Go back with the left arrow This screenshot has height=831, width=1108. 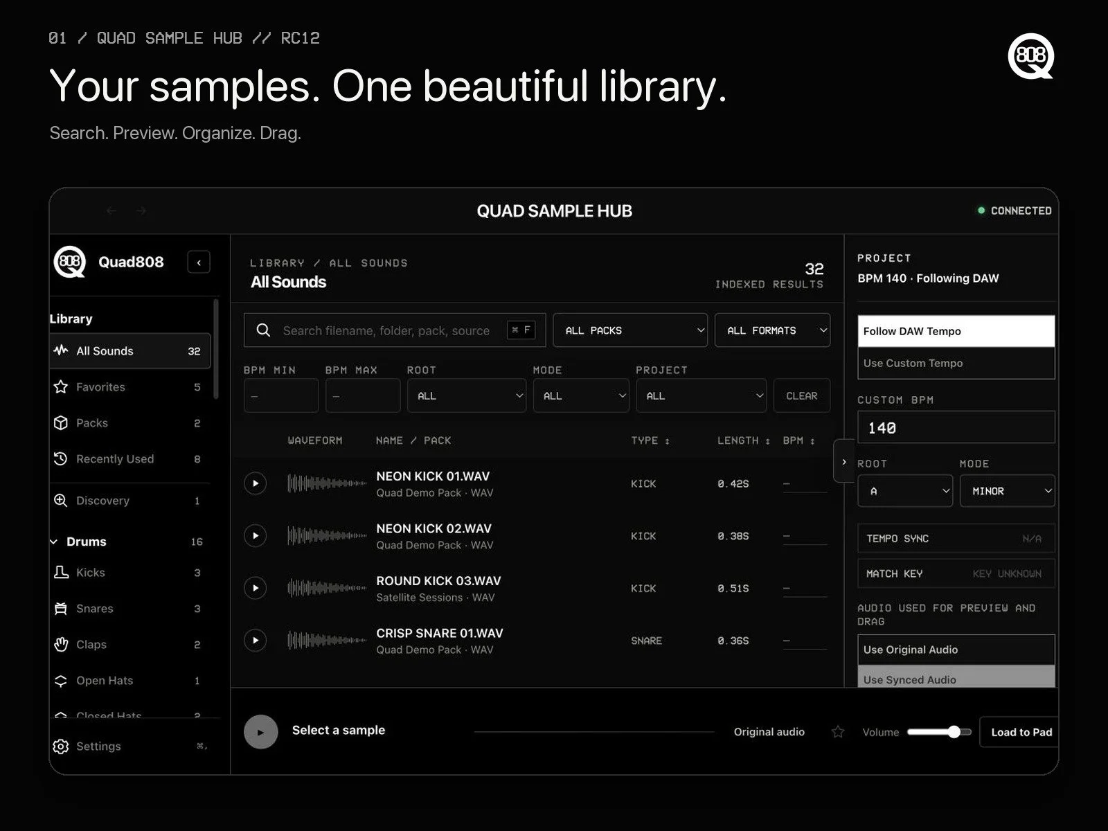pyautogui.click(x=111, y=211)
